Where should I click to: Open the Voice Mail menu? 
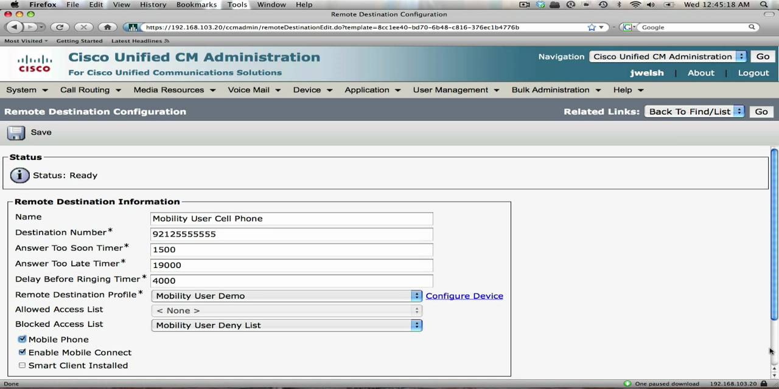click(x=254, y=90)
